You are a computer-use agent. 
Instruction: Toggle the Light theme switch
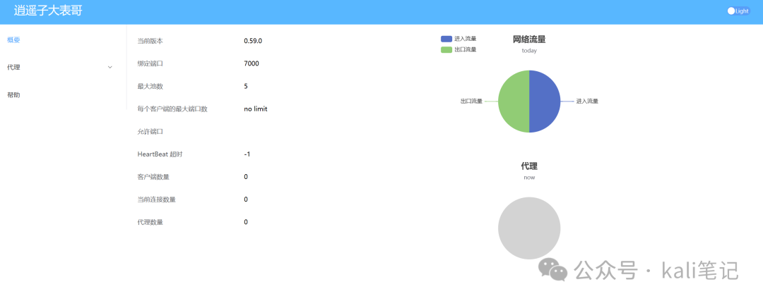[738, 11]
